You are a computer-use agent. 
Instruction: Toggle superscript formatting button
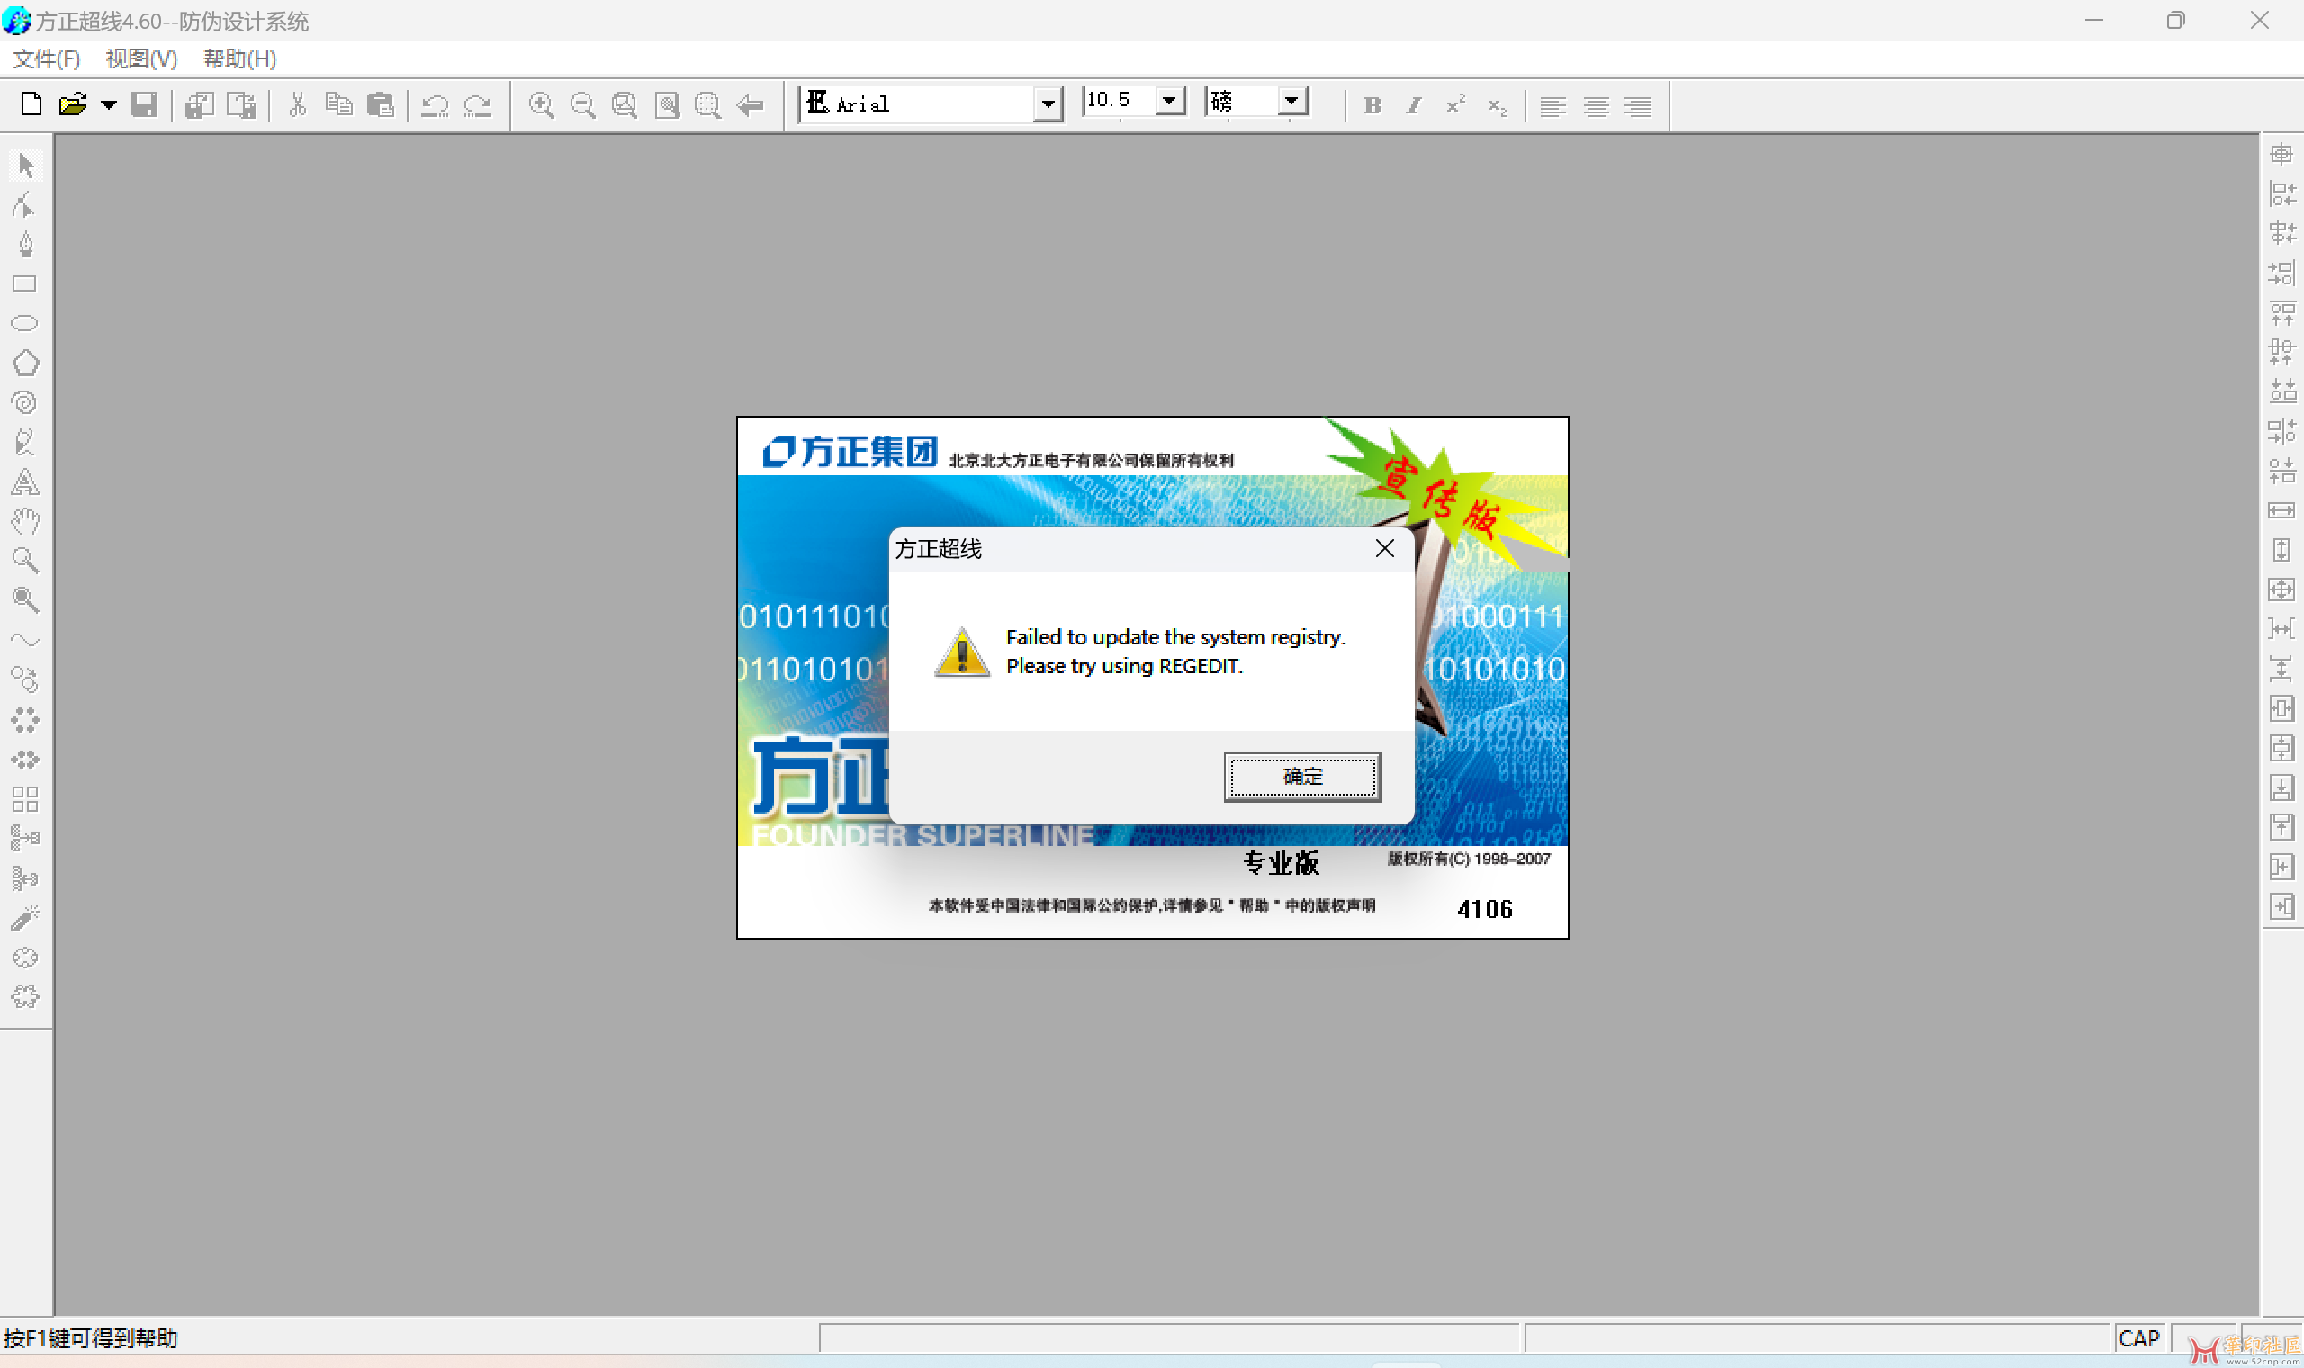[x=1455, y=105]
